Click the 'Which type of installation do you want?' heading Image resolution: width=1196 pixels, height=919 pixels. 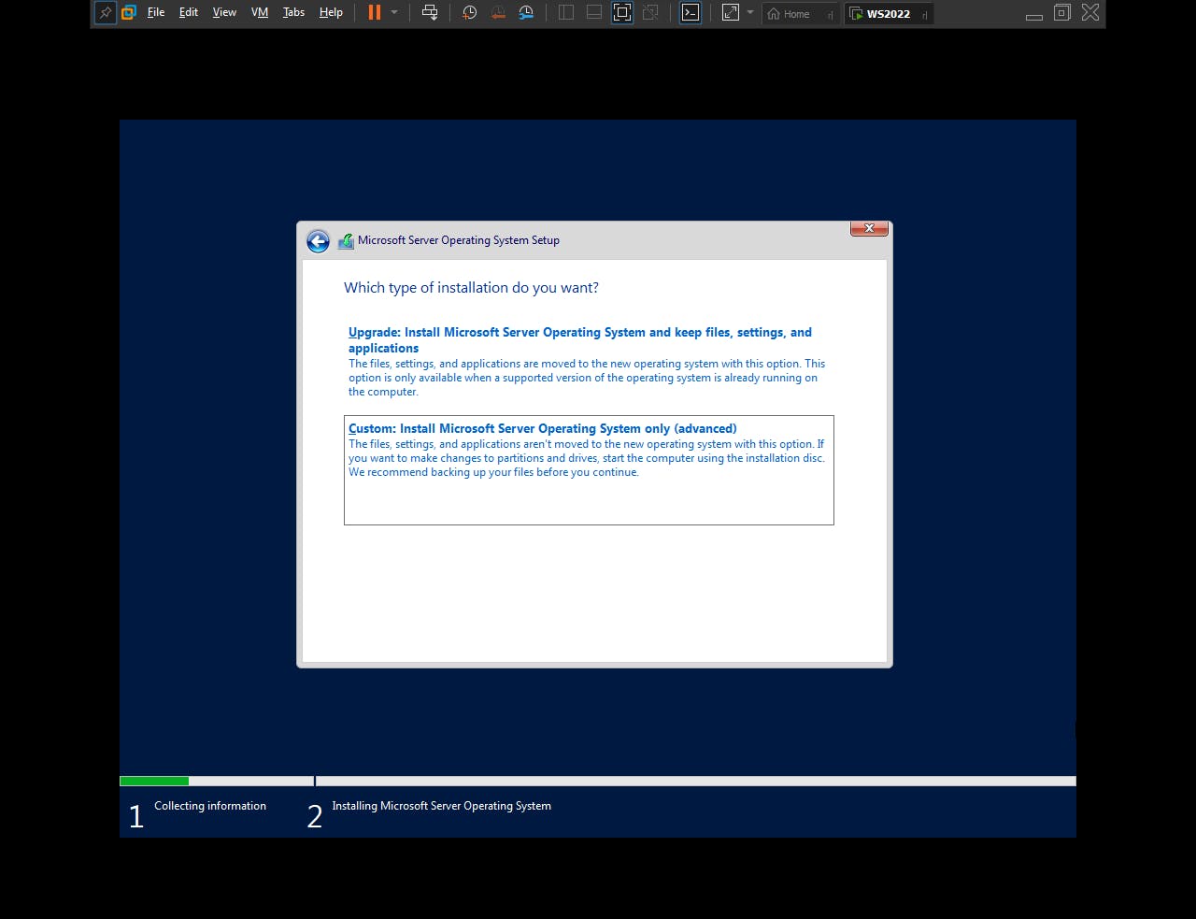pyautogui.click(x=471, y=288)
